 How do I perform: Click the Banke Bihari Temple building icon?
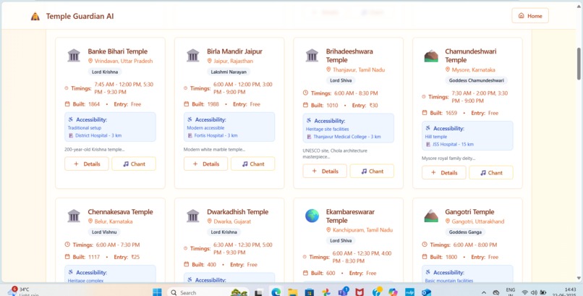coord(74,56)
